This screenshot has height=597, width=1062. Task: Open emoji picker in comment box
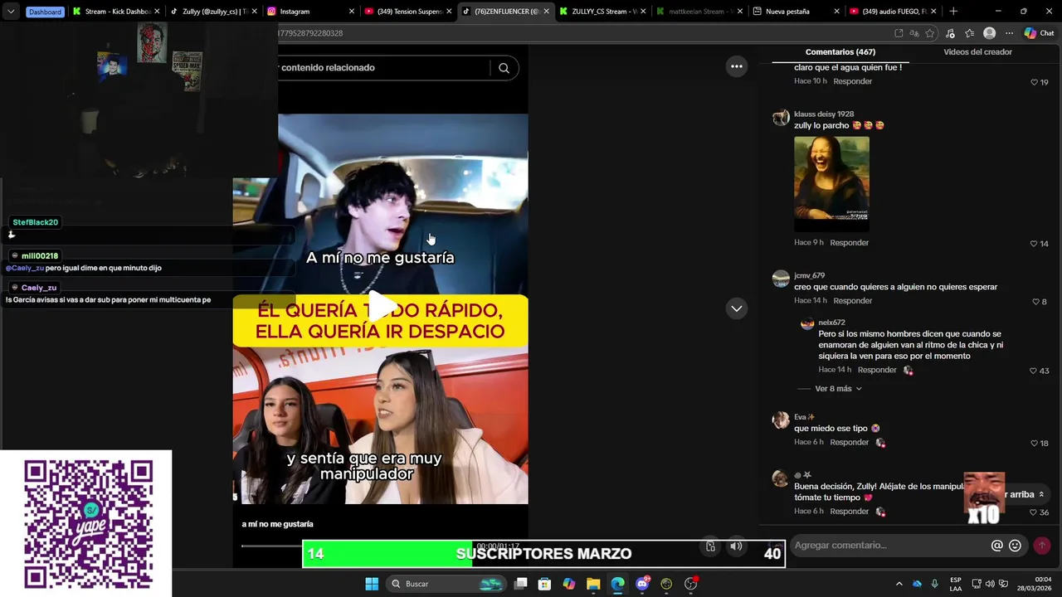point(1015,546)
